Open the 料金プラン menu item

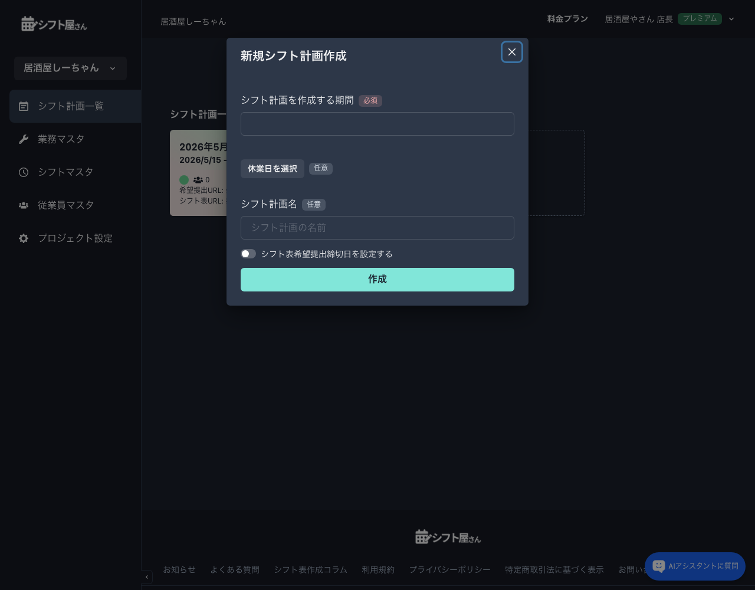(x=567, y=19)
